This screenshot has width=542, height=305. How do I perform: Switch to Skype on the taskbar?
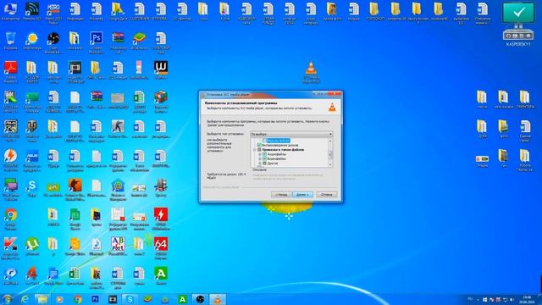coord(130,299)
